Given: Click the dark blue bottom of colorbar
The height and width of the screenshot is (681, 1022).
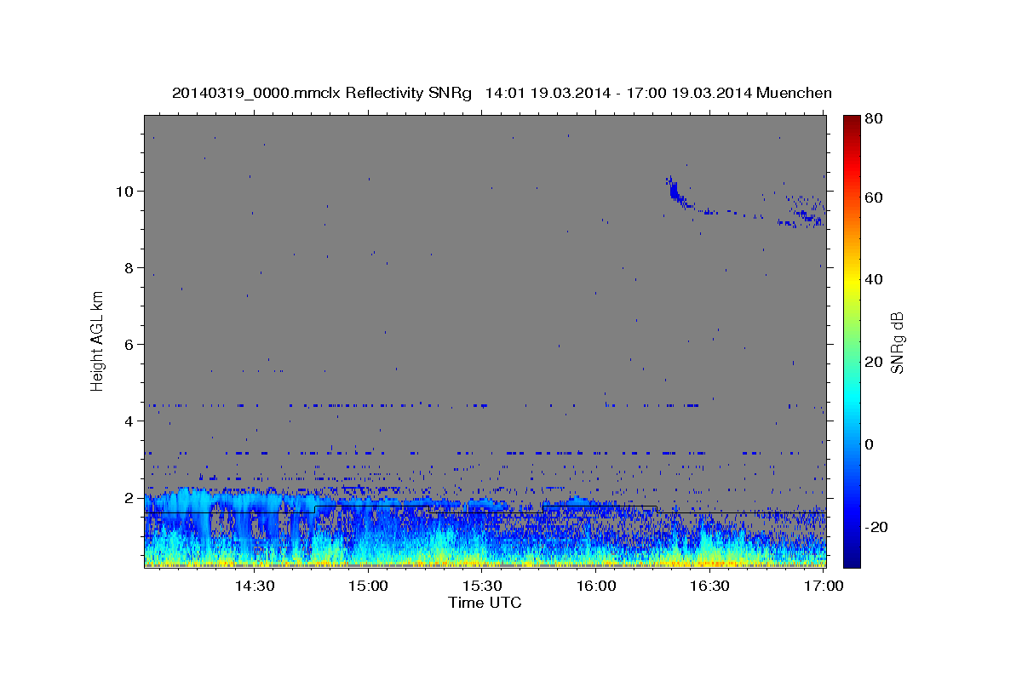Looking at the screenshot, I should (x=851, y=558).
